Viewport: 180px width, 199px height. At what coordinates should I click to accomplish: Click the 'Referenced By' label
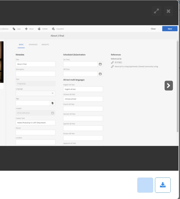116,59
